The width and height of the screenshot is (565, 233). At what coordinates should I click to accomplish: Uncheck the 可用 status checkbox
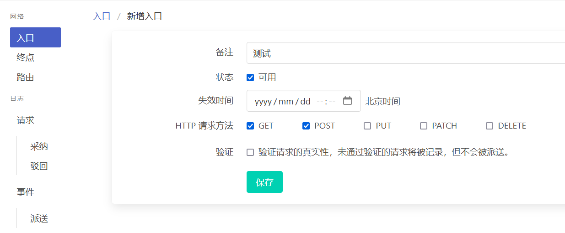coord(250,78)
